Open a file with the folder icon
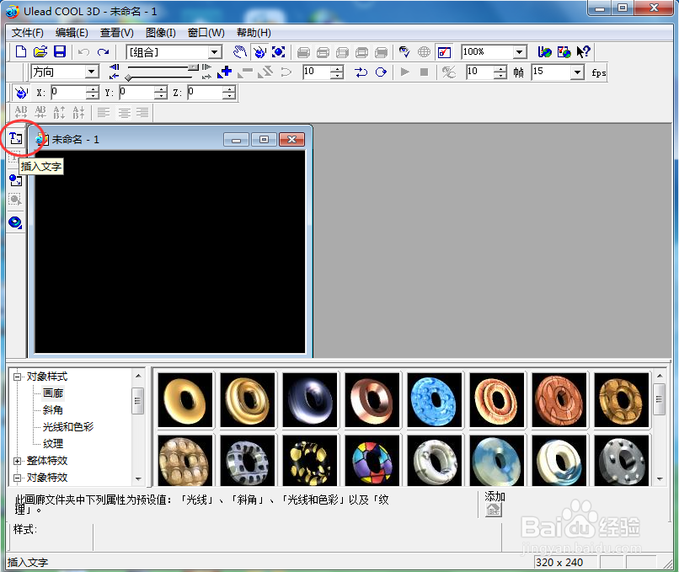The image size is (679, 572). [40, 52]
